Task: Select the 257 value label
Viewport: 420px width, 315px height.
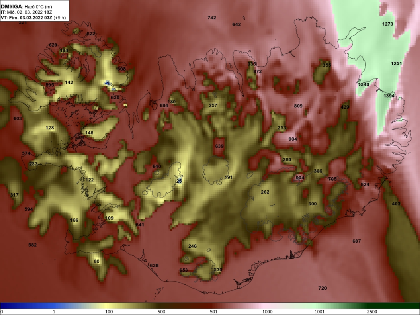Action: [213, 105]
